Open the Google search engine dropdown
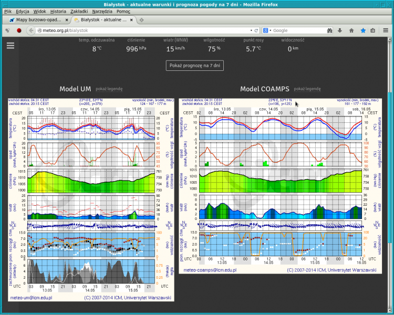 click(267, 30)
